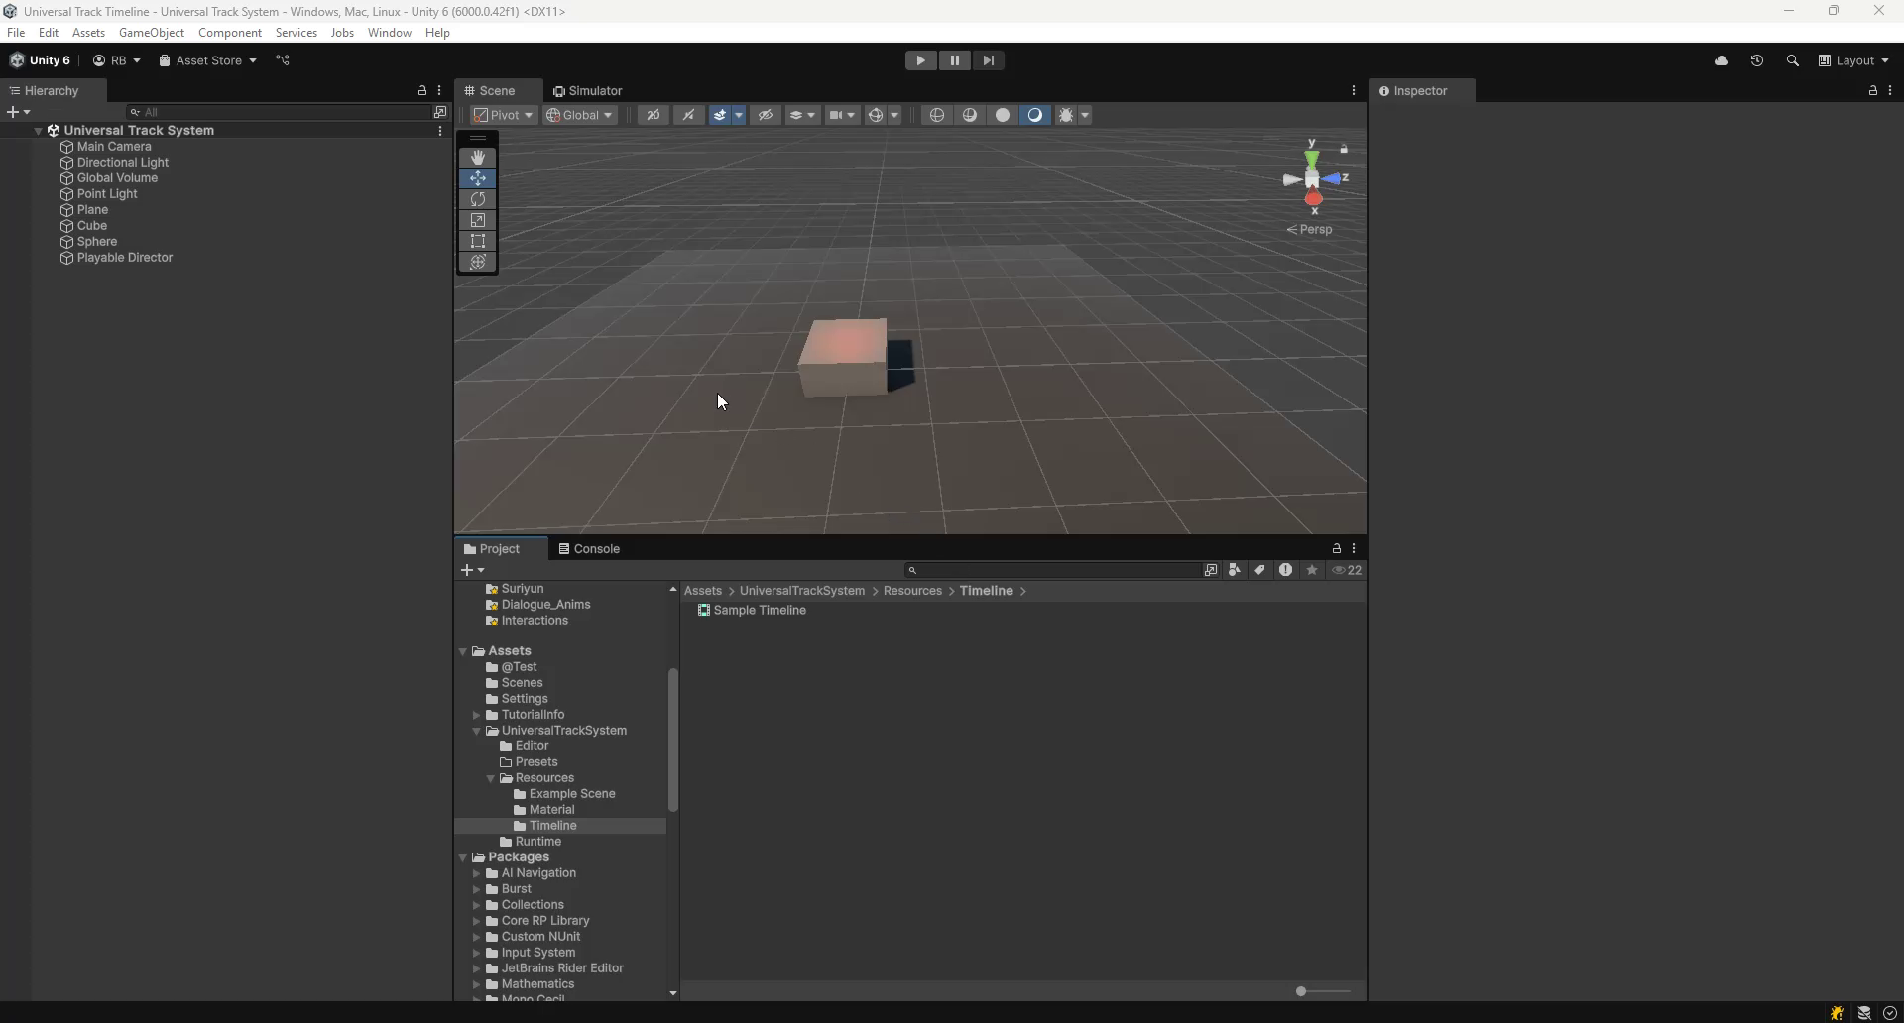The width and height of the screenshot is (1904, 1023).
Task: Open the Pivot handle position dropdown
Action: pyautogui.click(x=504, y=115)
